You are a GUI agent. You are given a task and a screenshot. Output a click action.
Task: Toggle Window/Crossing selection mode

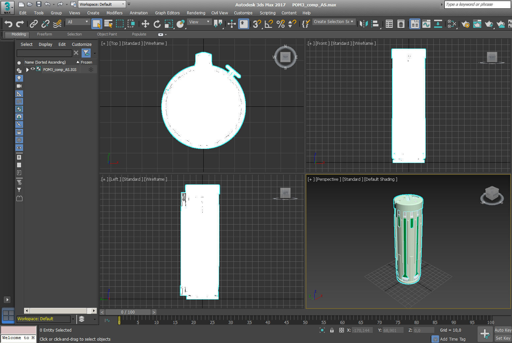pyautogui.click(x=131, y=23)
